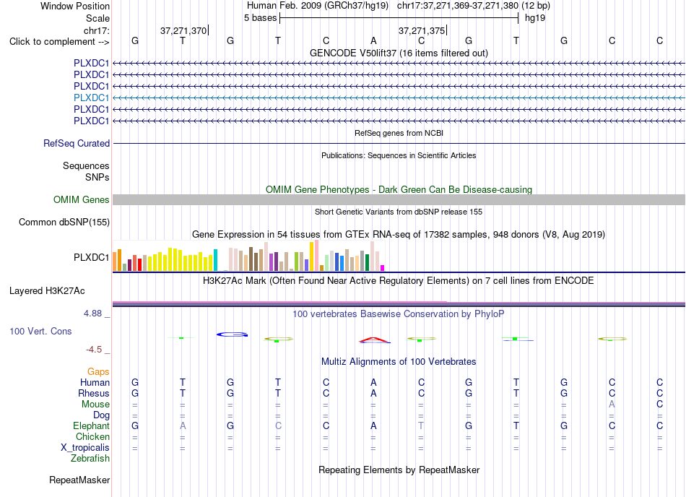Open the H3K27Ac Mark track title
Image resolution: width=686 pixels, height=497 pixels.
pos(399,280)
